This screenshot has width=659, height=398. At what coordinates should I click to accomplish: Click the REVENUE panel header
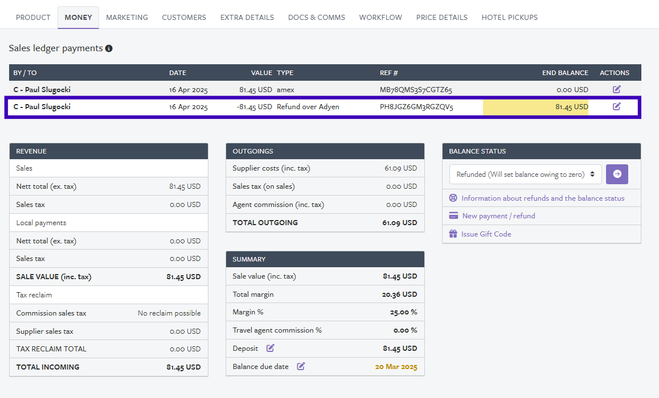point(109,151)
